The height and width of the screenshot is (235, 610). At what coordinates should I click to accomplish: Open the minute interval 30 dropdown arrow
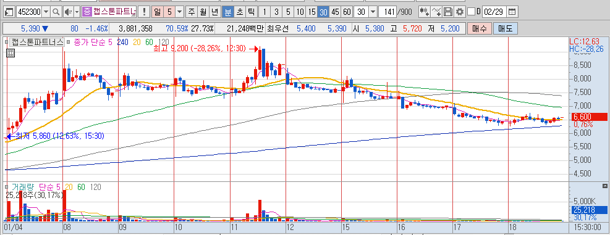point(373,12)
